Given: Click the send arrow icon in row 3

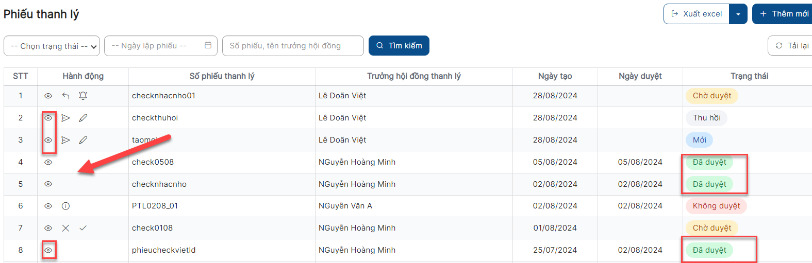Looking at the screenshot, I should [x=65, y=140].
